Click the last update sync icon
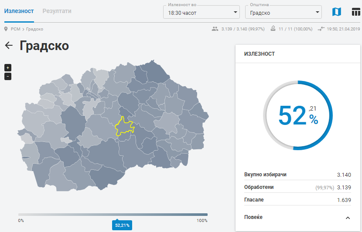 click(x=321, y=29)
